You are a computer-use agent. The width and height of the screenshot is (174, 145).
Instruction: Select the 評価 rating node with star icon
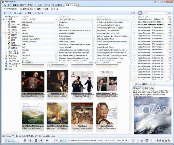13,40
